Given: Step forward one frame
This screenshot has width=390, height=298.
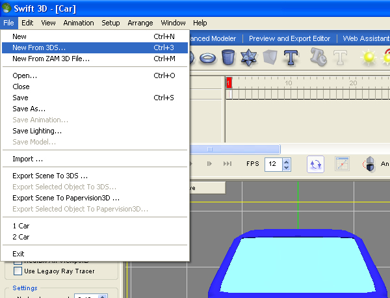Looking at the screenshot, I should point(209,163).
